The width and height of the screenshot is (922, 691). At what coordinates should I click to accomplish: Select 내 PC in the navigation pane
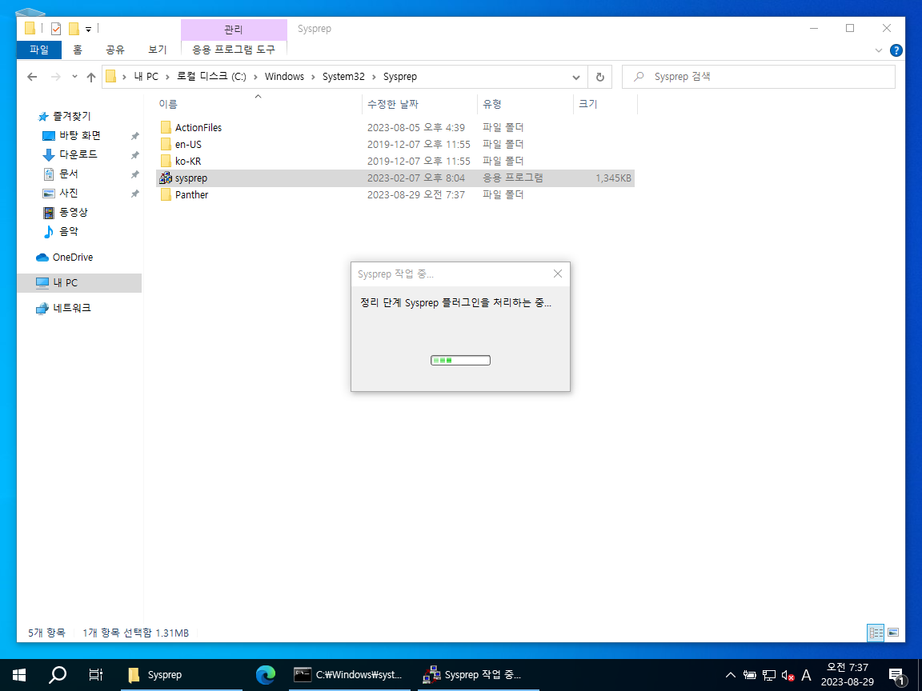click(x=79, y=282)
